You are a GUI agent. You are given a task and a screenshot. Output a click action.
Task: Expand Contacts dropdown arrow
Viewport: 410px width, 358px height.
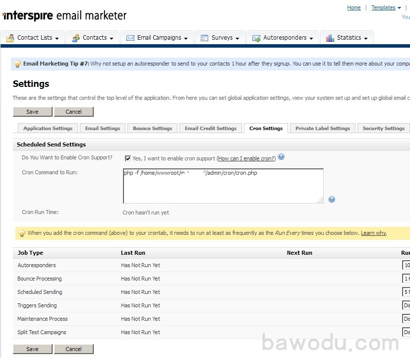coord(112,39)
